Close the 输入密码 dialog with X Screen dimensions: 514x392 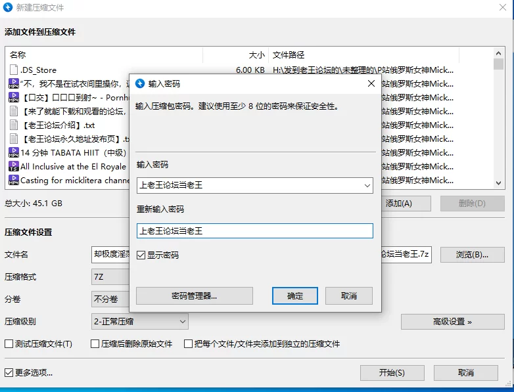pos(371,83)
